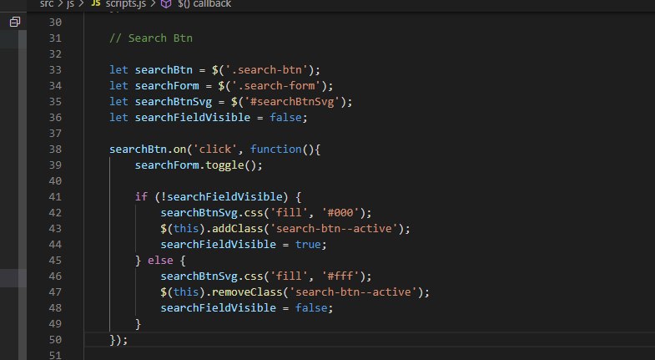Click the closing brace on line 49
Screen dimensions: 655x360
point(138,324)
